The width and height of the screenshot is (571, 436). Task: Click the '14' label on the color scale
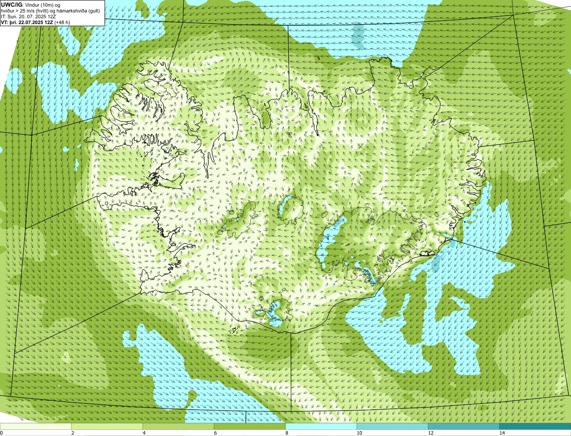tap(502, 432)
